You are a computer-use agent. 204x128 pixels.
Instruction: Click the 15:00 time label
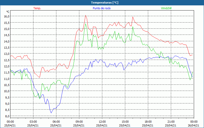pyautogui.click(x=125, y=122)
